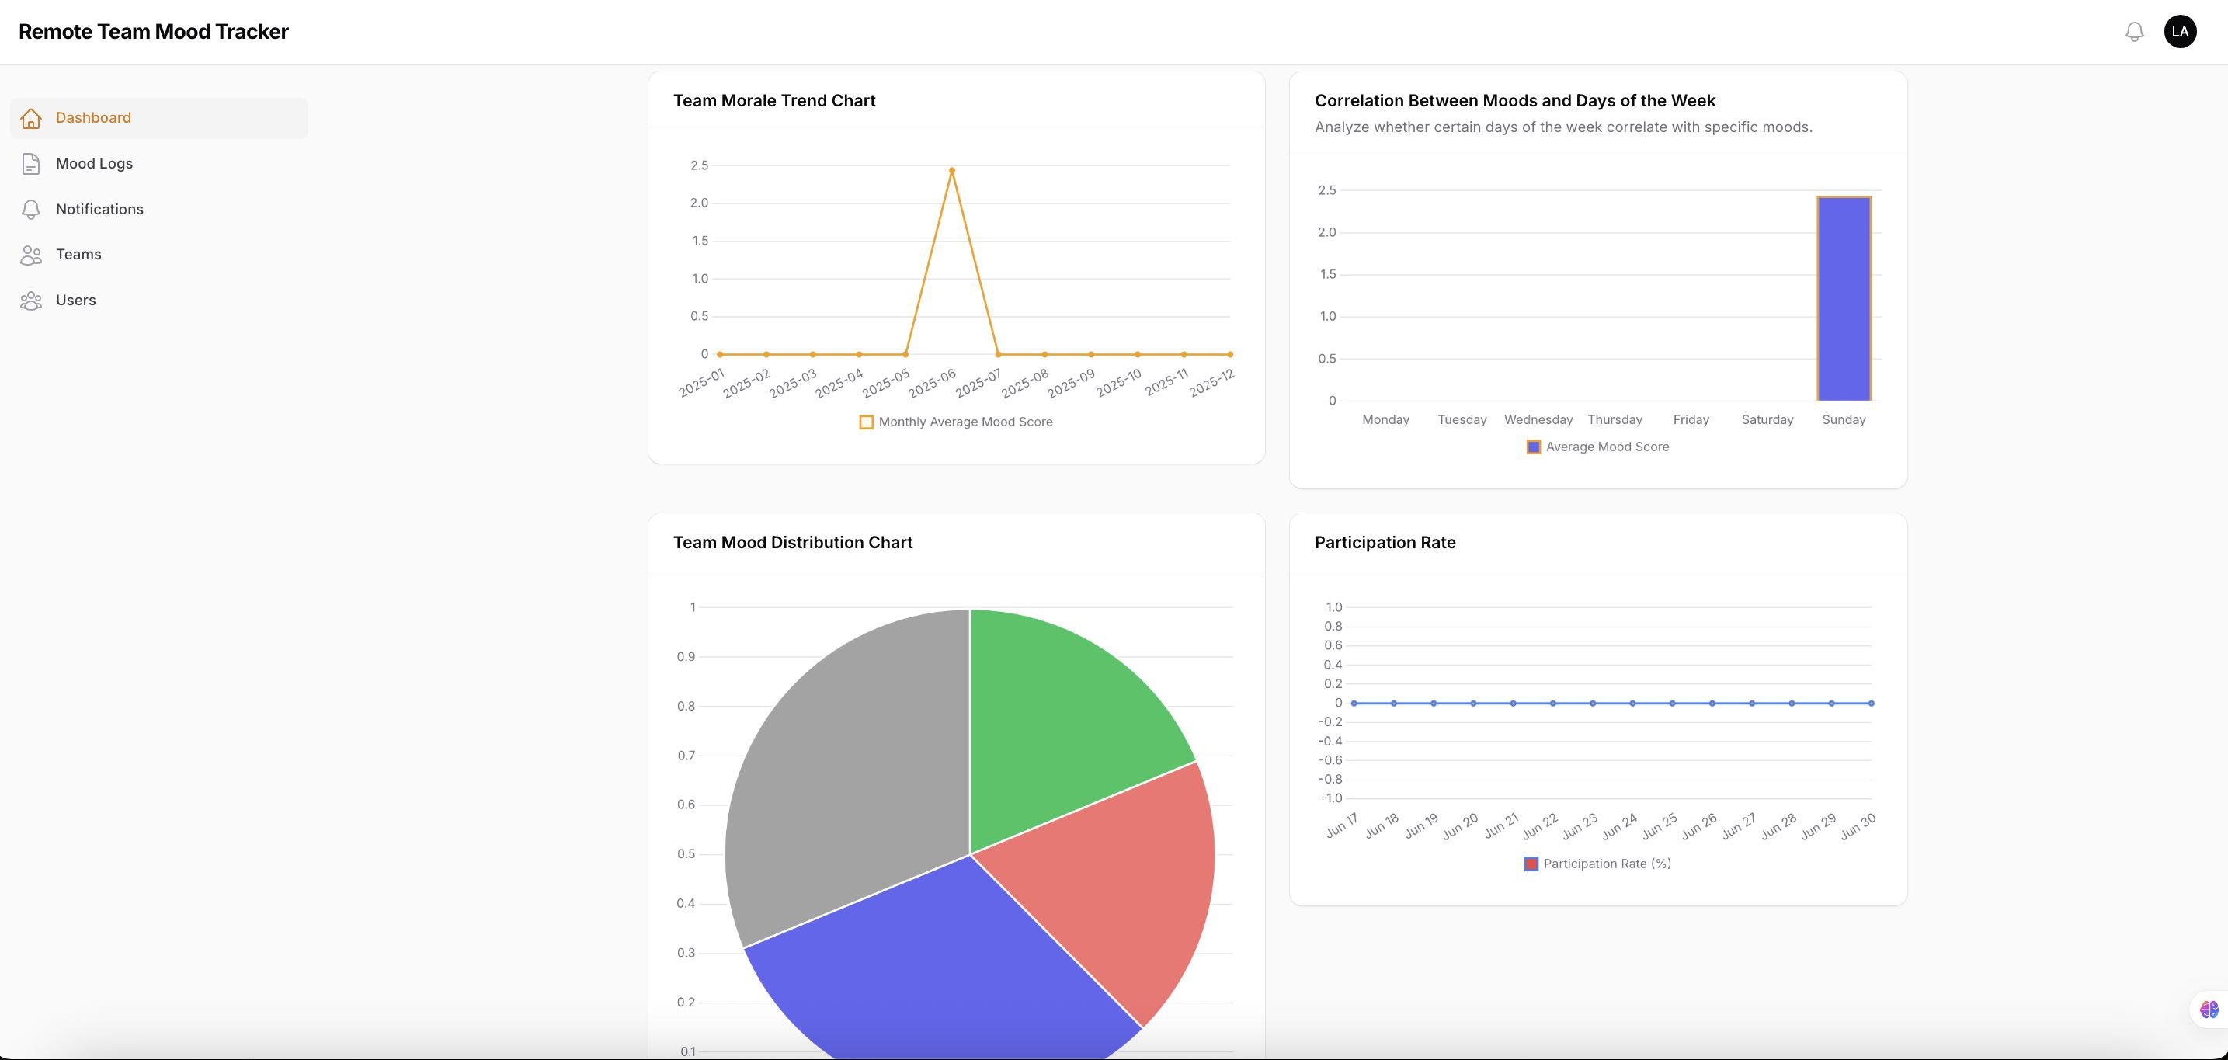The image size is (2228, 1060).
Task: Open notifications bell in top header
Action: click(x=2134, y=32)
